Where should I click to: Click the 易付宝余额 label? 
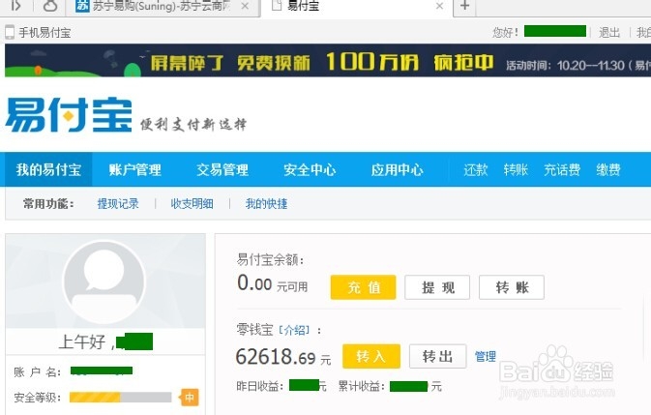(270, 260)
